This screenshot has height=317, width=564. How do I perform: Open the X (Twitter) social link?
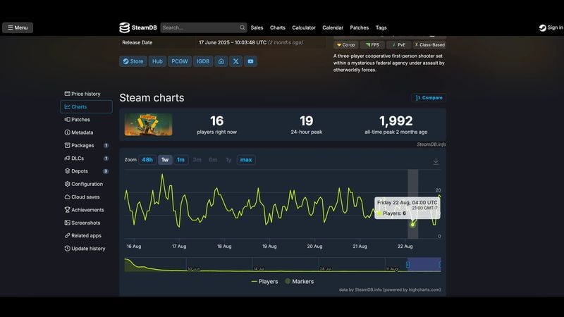point(235,61)
